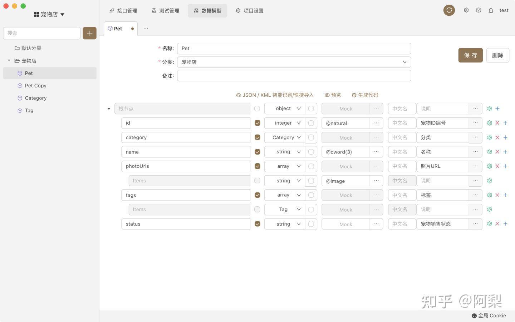This screenshot has height=322, width=515.
Task: Toggle the required checkbox for status field
Action: tap(257, 224)
